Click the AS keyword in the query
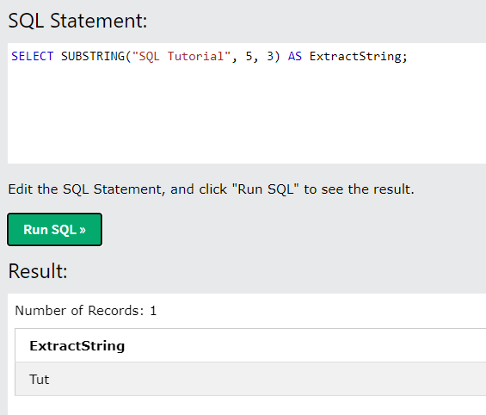Image resolution: width=486 pixels, height=415 pixels. click(295, 57)
